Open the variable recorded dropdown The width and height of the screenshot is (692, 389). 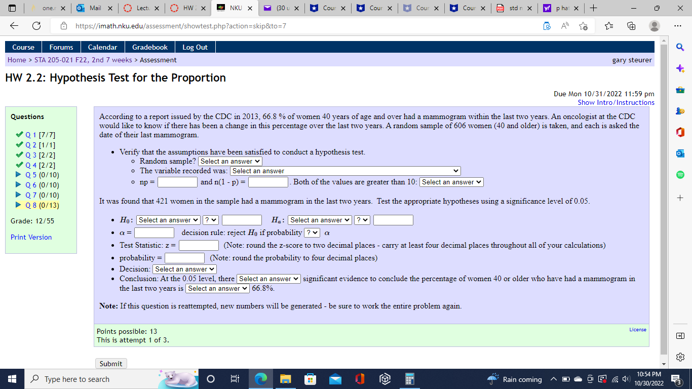click(x=345, y=171)
